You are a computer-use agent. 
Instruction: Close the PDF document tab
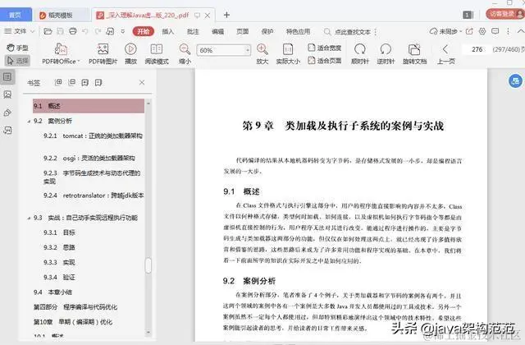[208, 16]
